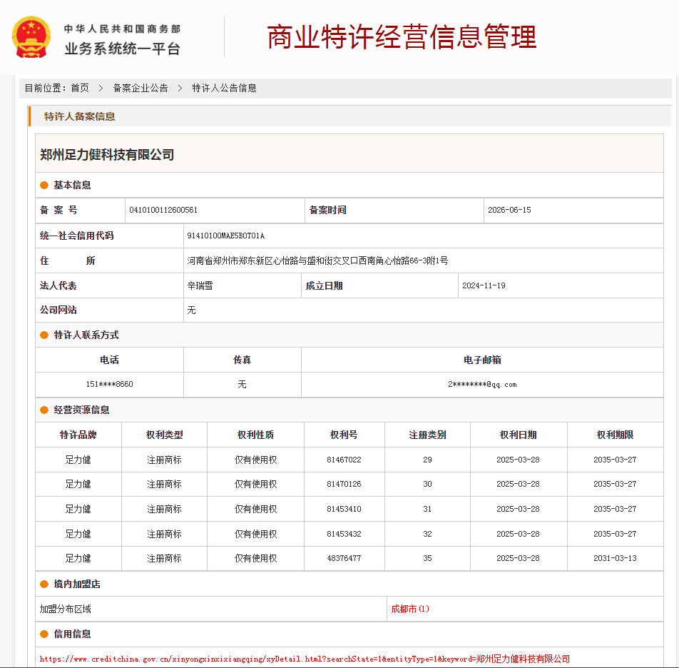Click the 业务系统统一平台 header text
679x668 pixels.
coord(123,49)
